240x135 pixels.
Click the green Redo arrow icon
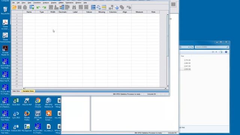44,7
